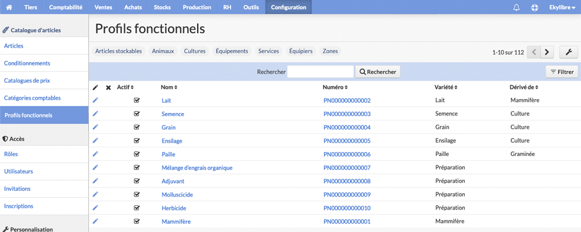Edit the Herbicide row with pencil icon

coord(95,208)
